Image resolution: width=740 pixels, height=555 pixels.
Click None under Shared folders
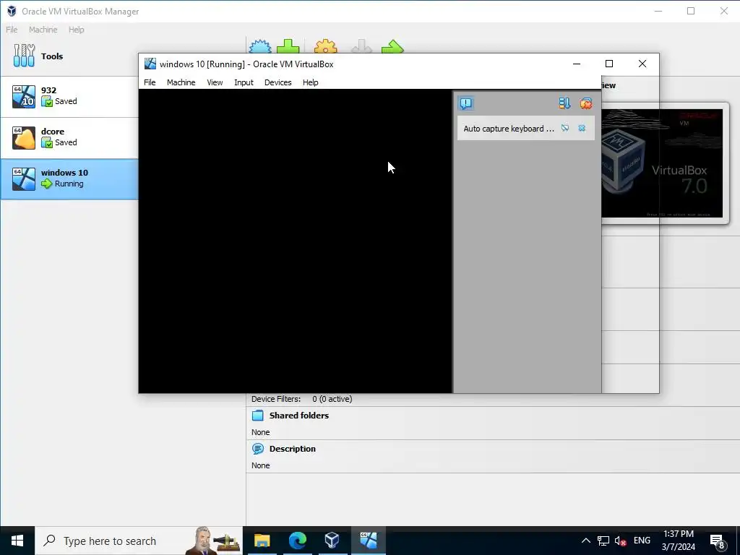coord(260,432)
